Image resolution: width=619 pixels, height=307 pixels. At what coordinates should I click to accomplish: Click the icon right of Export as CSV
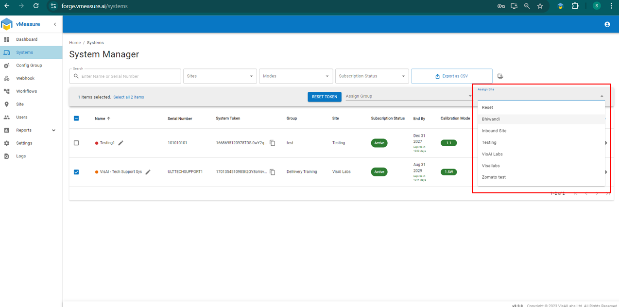[500, 76]
